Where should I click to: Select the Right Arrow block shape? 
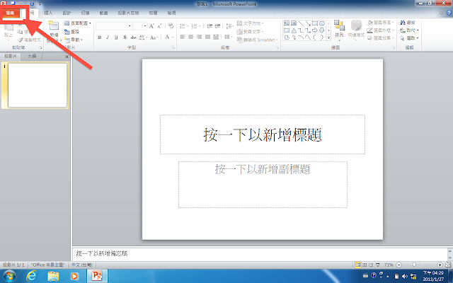click(x=315, y=30)
